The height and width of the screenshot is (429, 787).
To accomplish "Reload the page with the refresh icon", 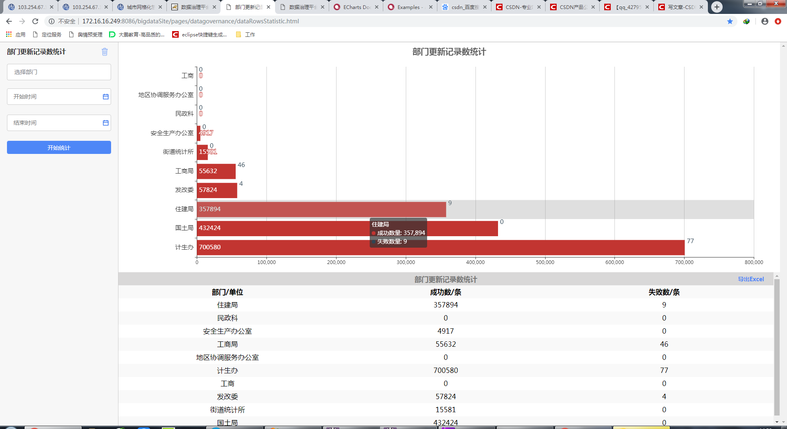I will click(x=35, y=21).
